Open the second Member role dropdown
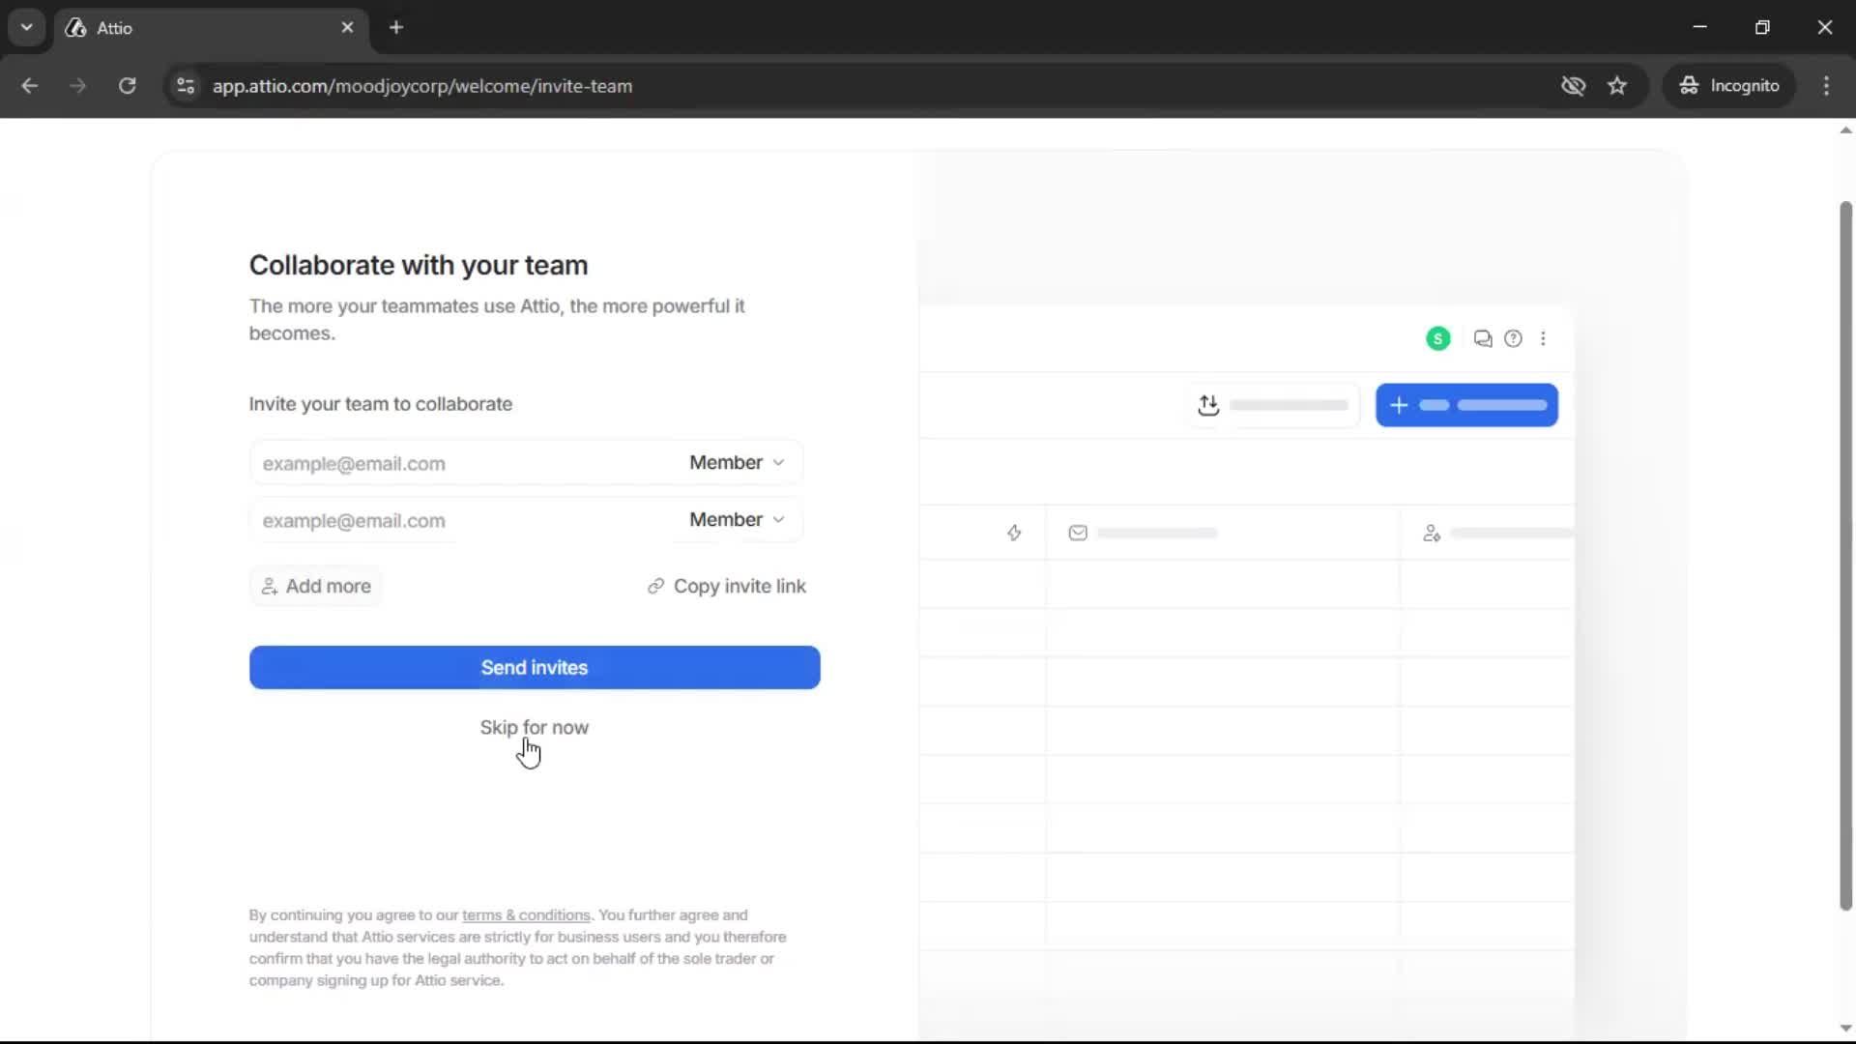 pyautogui.click(x=735, y=520)
